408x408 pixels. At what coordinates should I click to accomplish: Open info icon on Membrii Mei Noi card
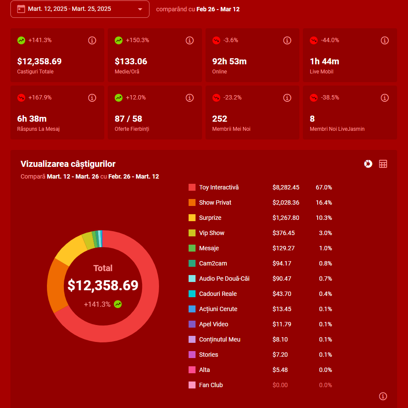click(x=287, y=98)
